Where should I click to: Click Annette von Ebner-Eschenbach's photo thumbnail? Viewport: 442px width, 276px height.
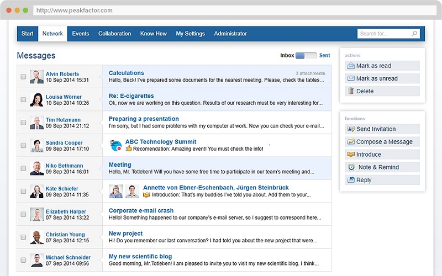(116, 192)
